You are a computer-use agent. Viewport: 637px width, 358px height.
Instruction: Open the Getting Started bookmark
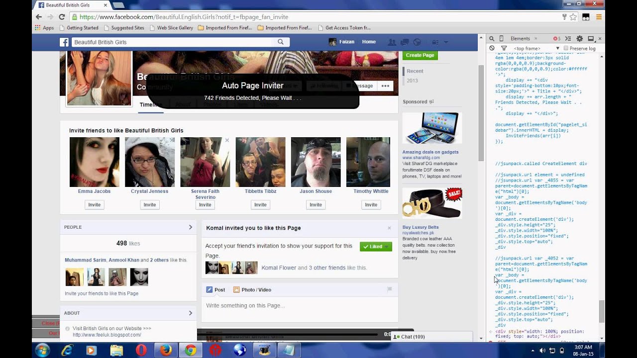(79, 28)
